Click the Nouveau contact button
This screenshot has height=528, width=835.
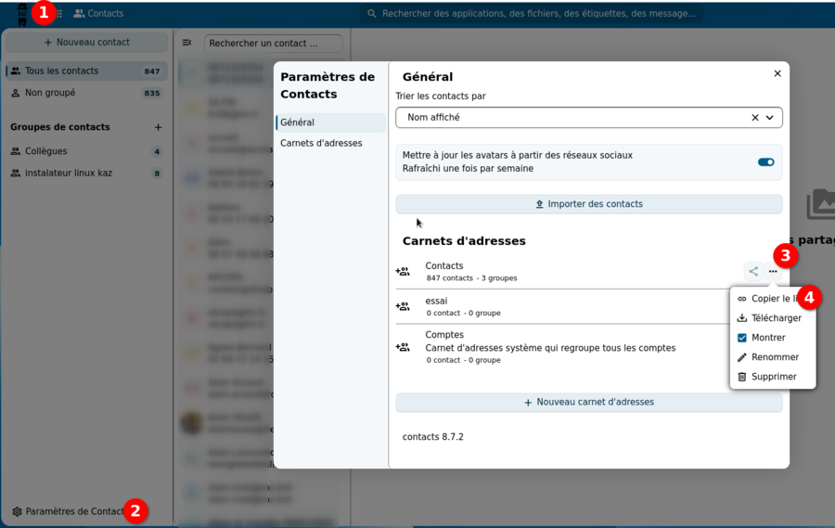coord(87,42)
